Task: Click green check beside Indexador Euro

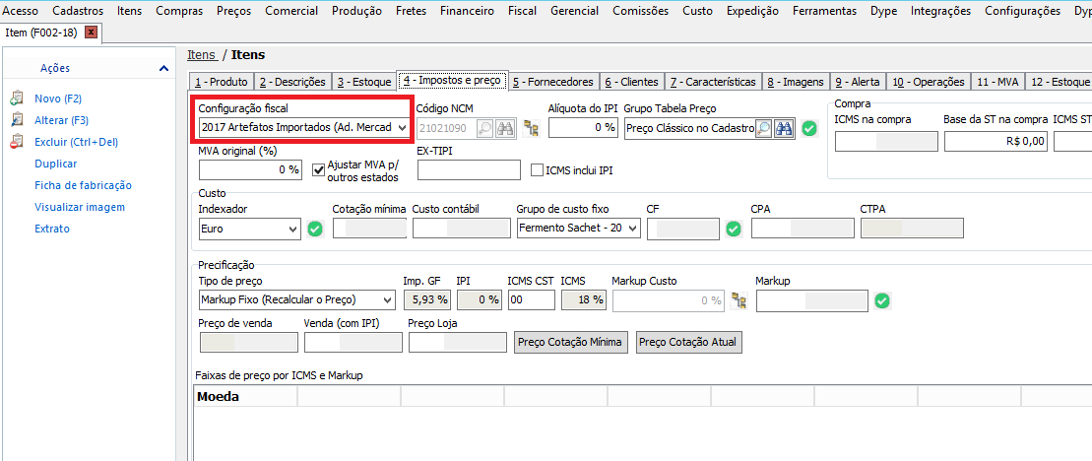Action: tap(315, 229)
